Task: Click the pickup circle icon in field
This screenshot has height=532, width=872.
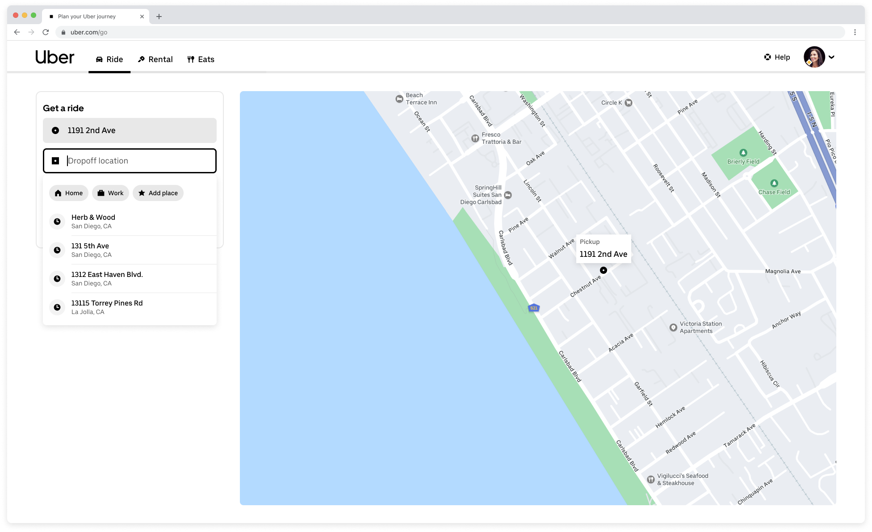Action: (x=55, y=130)
